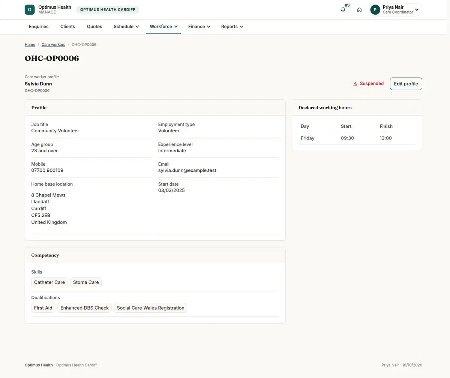Click the Edit profile button
The width and height of the screenshot is (450, 378).
(406, 84)
